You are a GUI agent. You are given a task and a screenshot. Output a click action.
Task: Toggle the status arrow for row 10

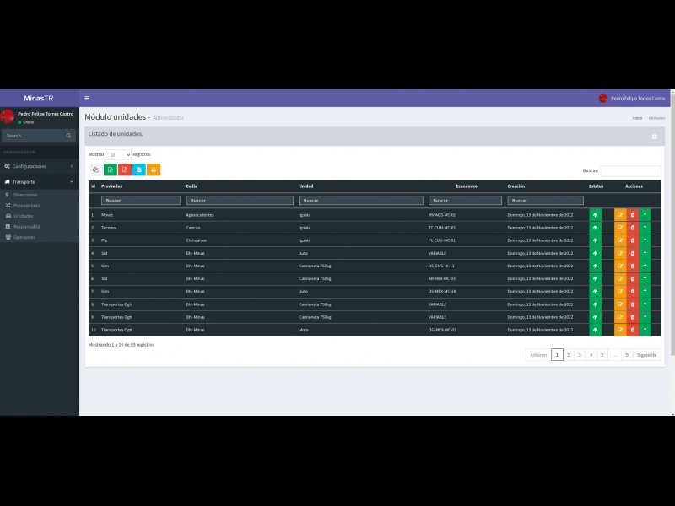coord(595,330)
